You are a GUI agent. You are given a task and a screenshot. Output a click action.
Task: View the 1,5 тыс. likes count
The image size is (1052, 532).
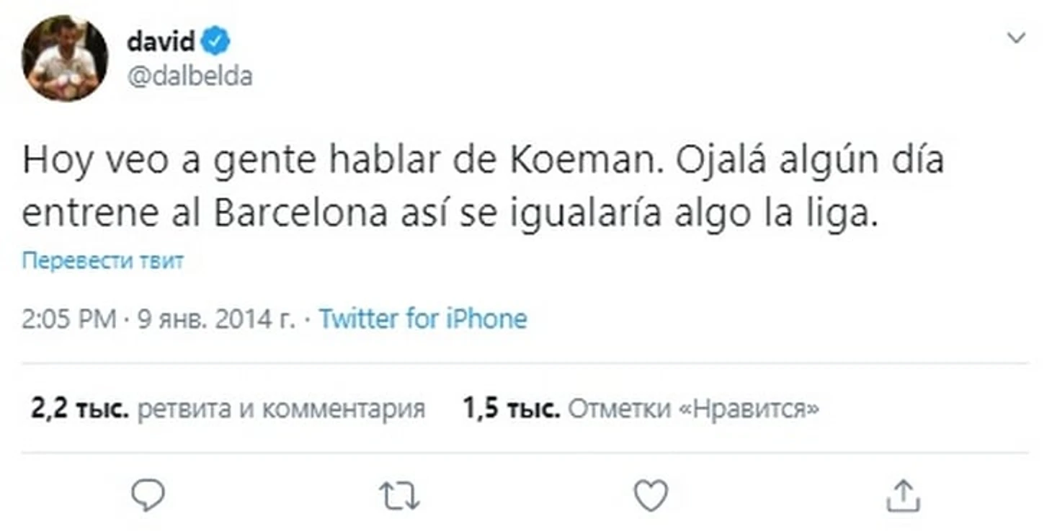512,409
